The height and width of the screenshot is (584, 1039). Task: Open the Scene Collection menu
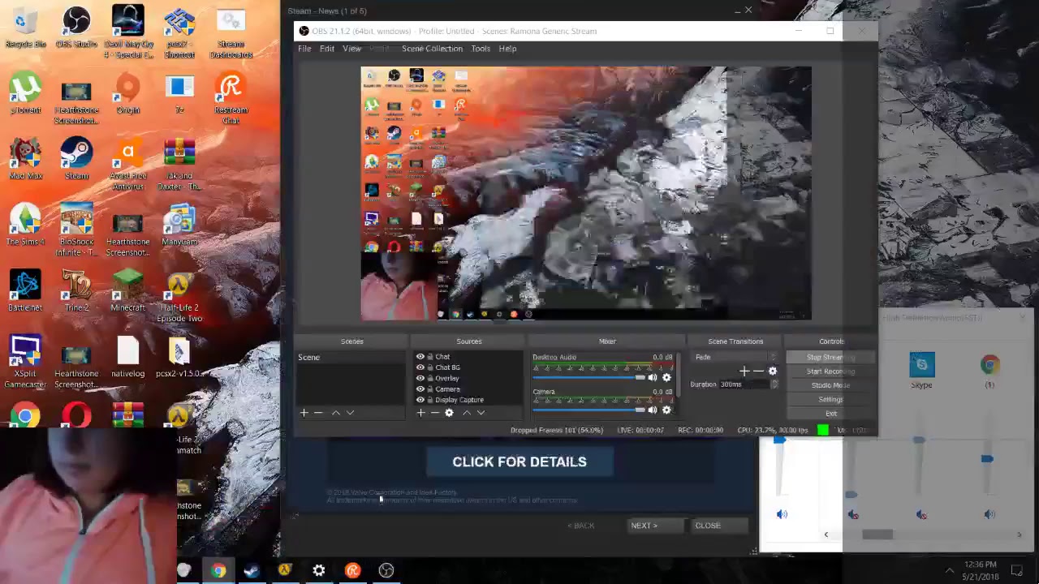pyautogui.click(x=432, y=49)
